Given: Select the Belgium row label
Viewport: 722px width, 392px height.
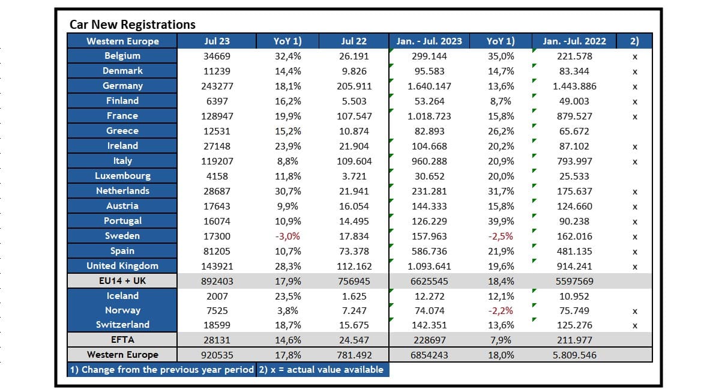Looking at the screenshot, I should pyautogui.click(x=122, y=56).
